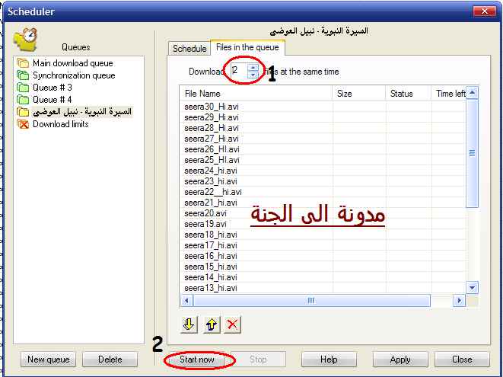503x377 pixels.
Task: Select file seera24_hi.avi
Action: pos(211,171)
